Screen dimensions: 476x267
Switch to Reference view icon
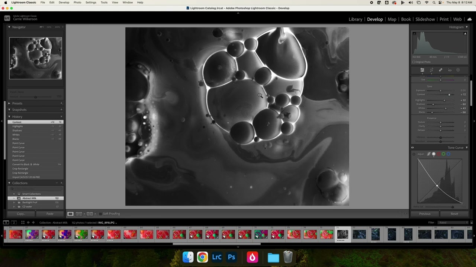pyautogui.click(x=79, y=214)
